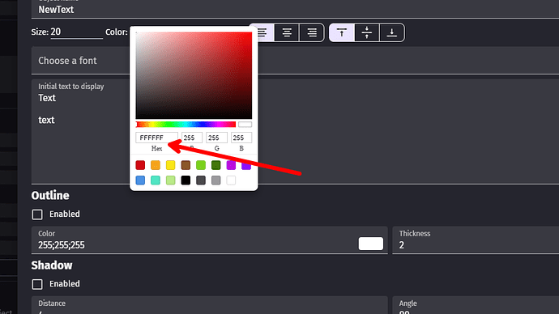Select the purple preset swatch

click(x=246, y=165)
